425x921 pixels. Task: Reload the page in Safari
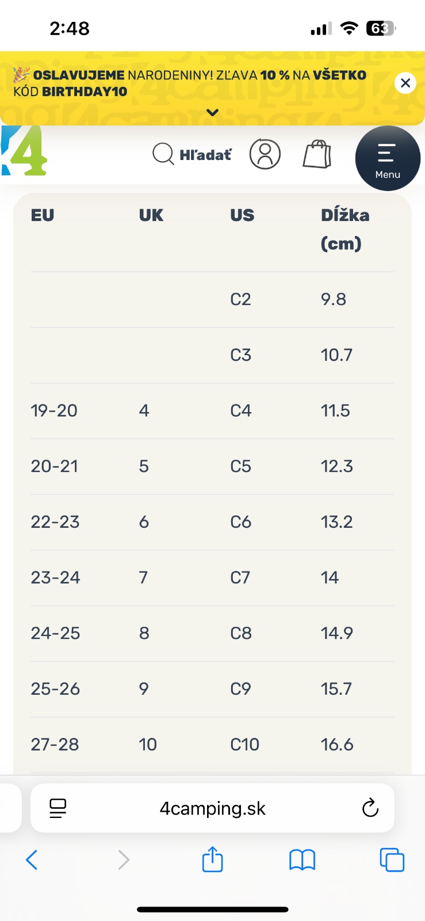point(370,808)
